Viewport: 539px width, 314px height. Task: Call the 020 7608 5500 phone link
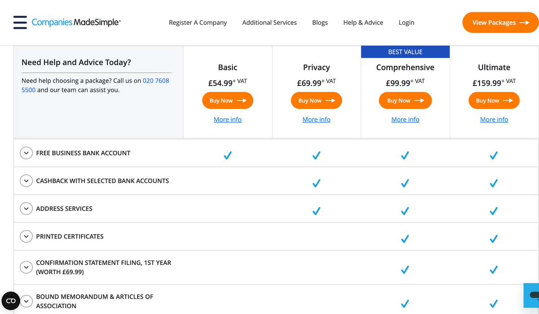tap(96, 85)
